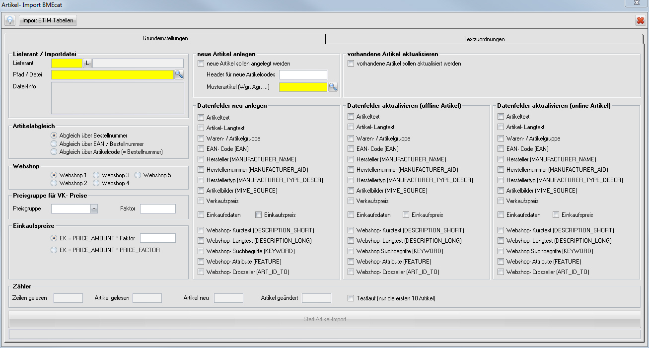Viewport: 649px width, 348px height.
Task: Check Verkaufspreis under Datenfelder neu anlegen
Action: 201,201
